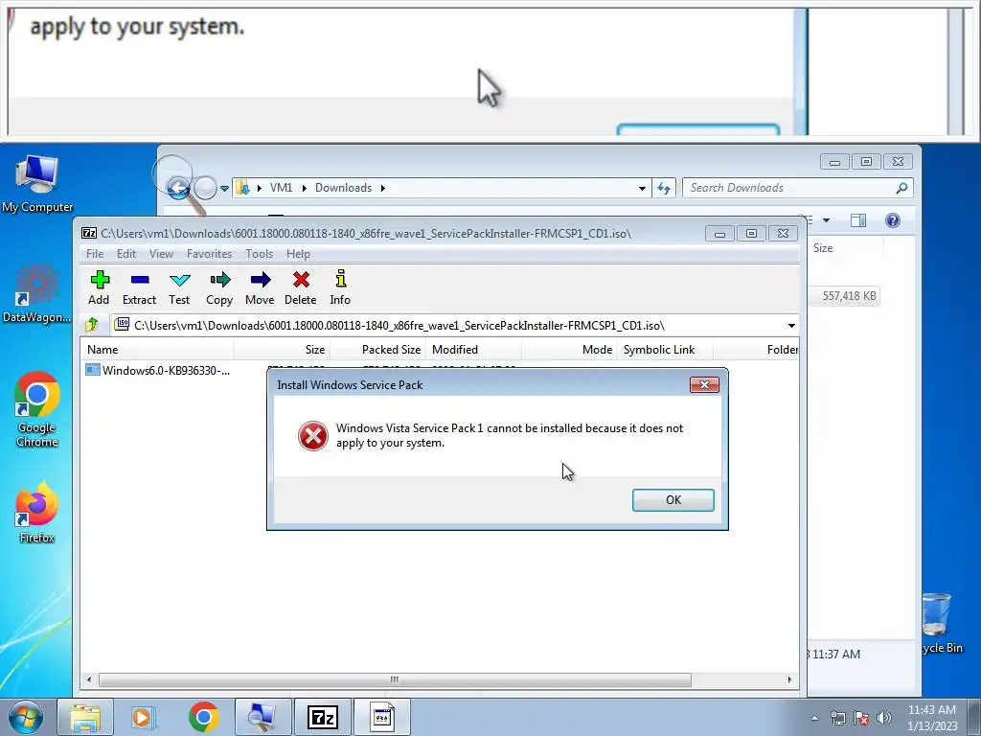This screenshot has width=981, height=736.
Task: Open the view options dropdown in Explorer
Action: point(826,220)
